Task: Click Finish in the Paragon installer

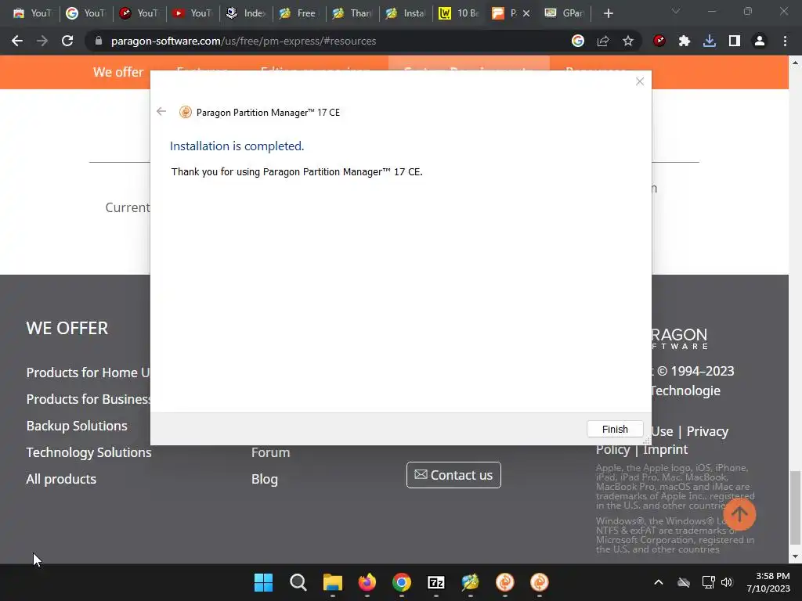Action: point(614,430)
